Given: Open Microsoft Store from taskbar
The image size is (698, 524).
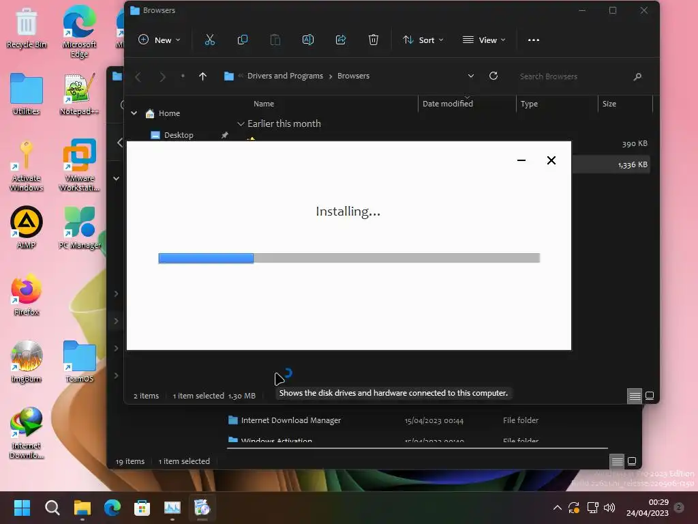Looking at the screenshot, I should [x=142, y=508].
